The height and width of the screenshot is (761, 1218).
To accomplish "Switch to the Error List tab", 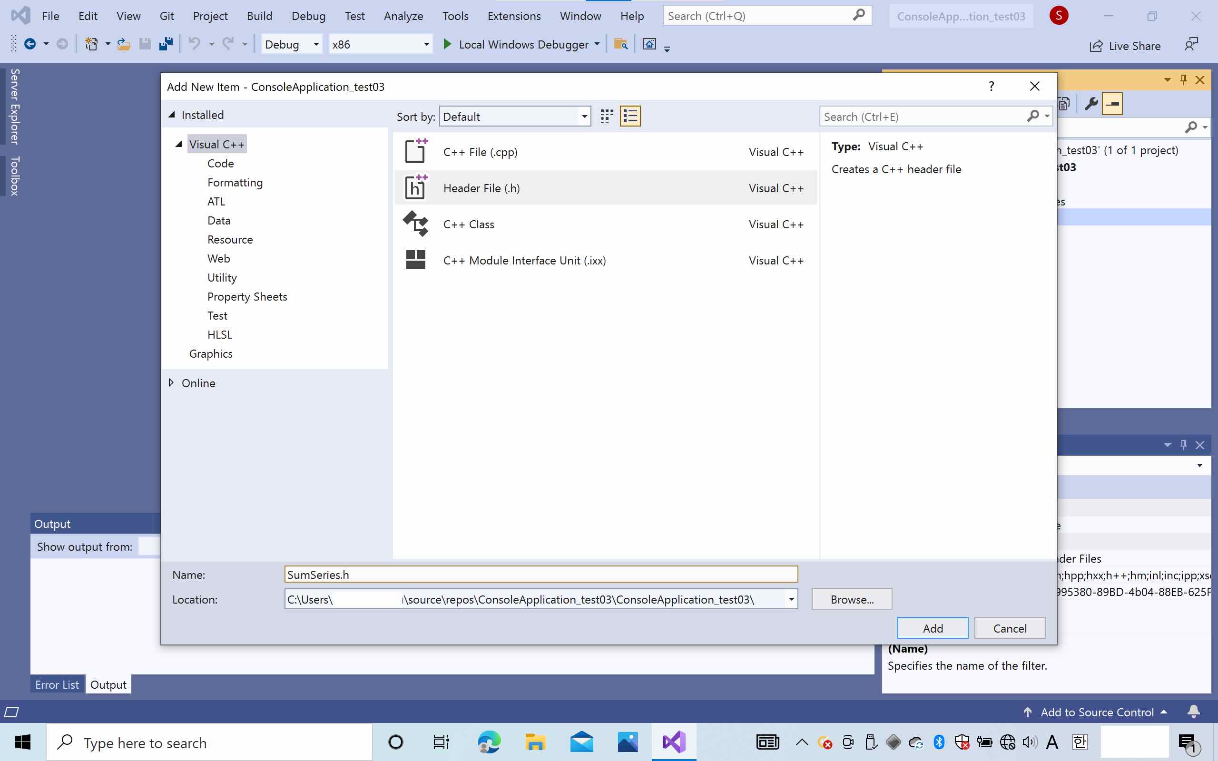I will coord(57,684).
